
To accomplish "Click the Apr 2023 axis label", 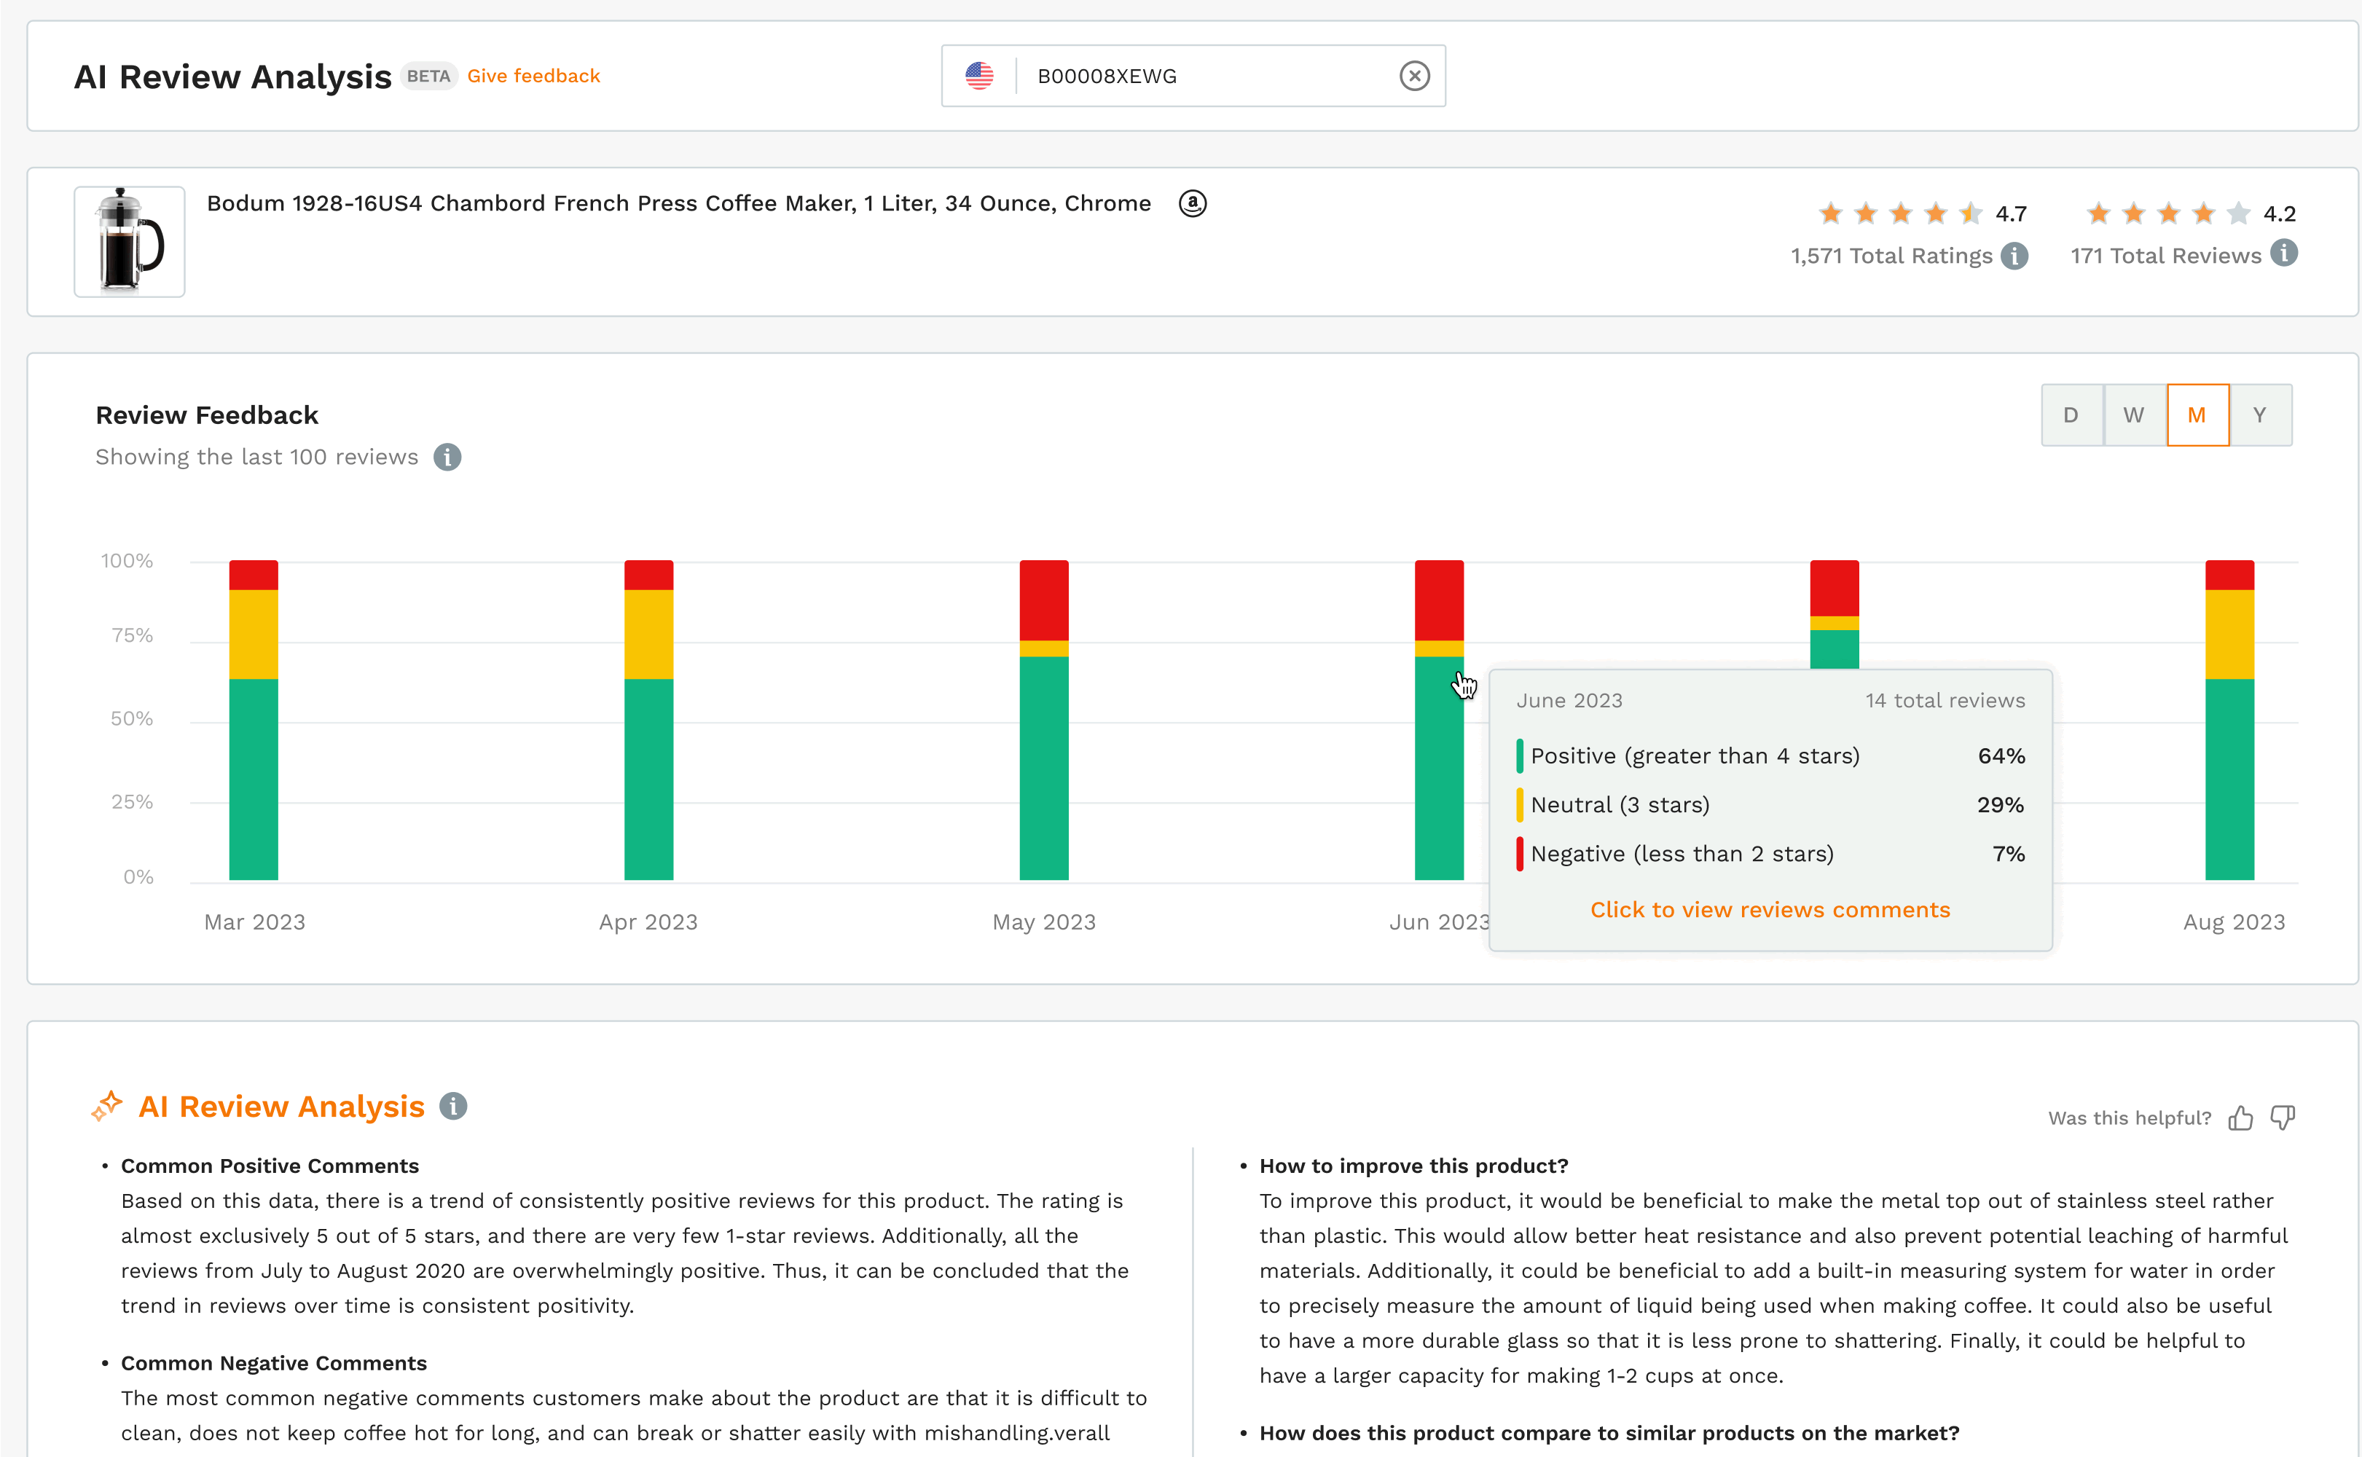I will [x=648, y=922].
